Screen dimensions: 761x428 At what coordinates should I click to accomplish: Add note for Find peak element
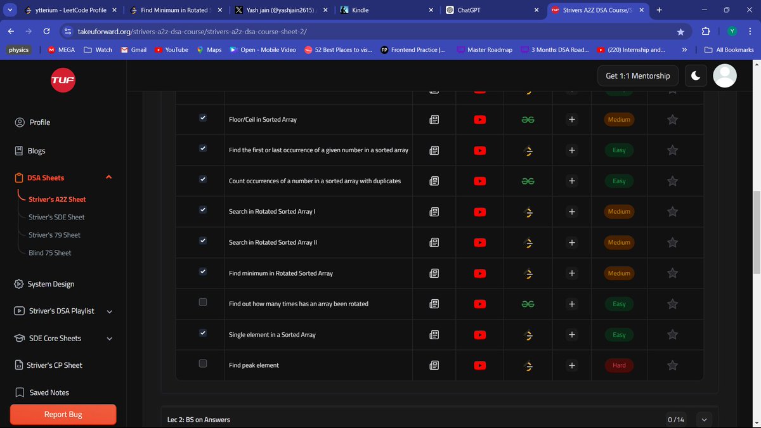(x=572, y=365)
